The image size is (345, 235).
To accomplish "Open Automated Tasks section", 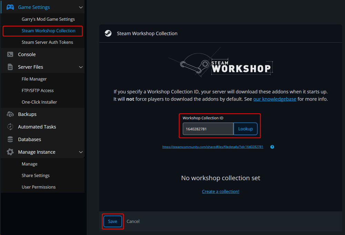I will tap(37, 127).
